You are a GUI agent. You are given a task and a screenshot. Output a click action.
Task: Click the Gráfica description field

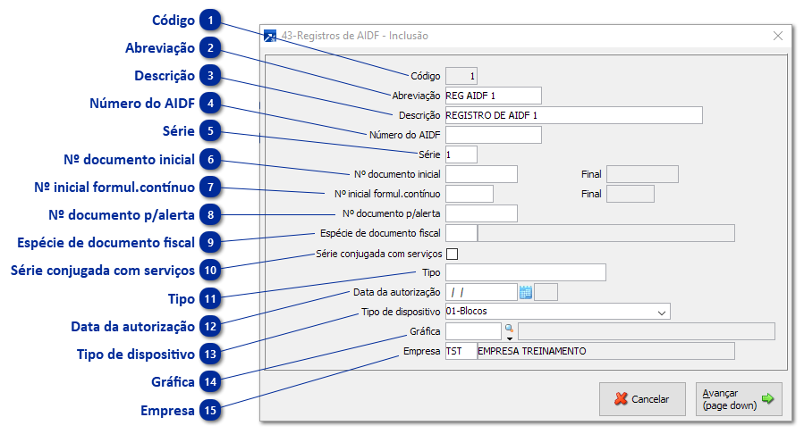click(646, 331)
